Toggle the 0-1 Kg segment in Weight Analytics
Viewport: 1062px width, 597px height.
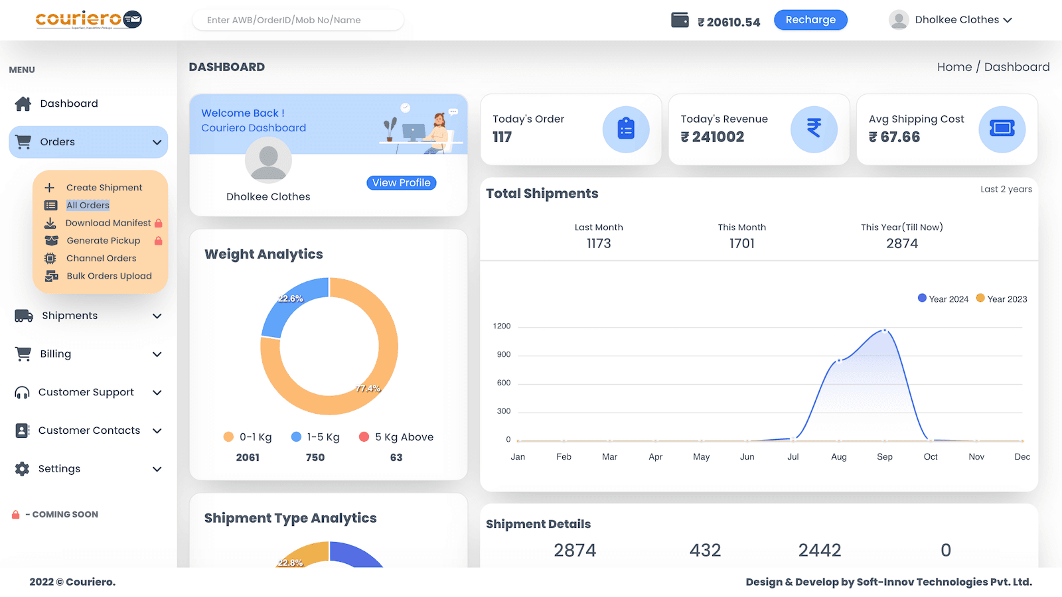(x=248, y=436)
